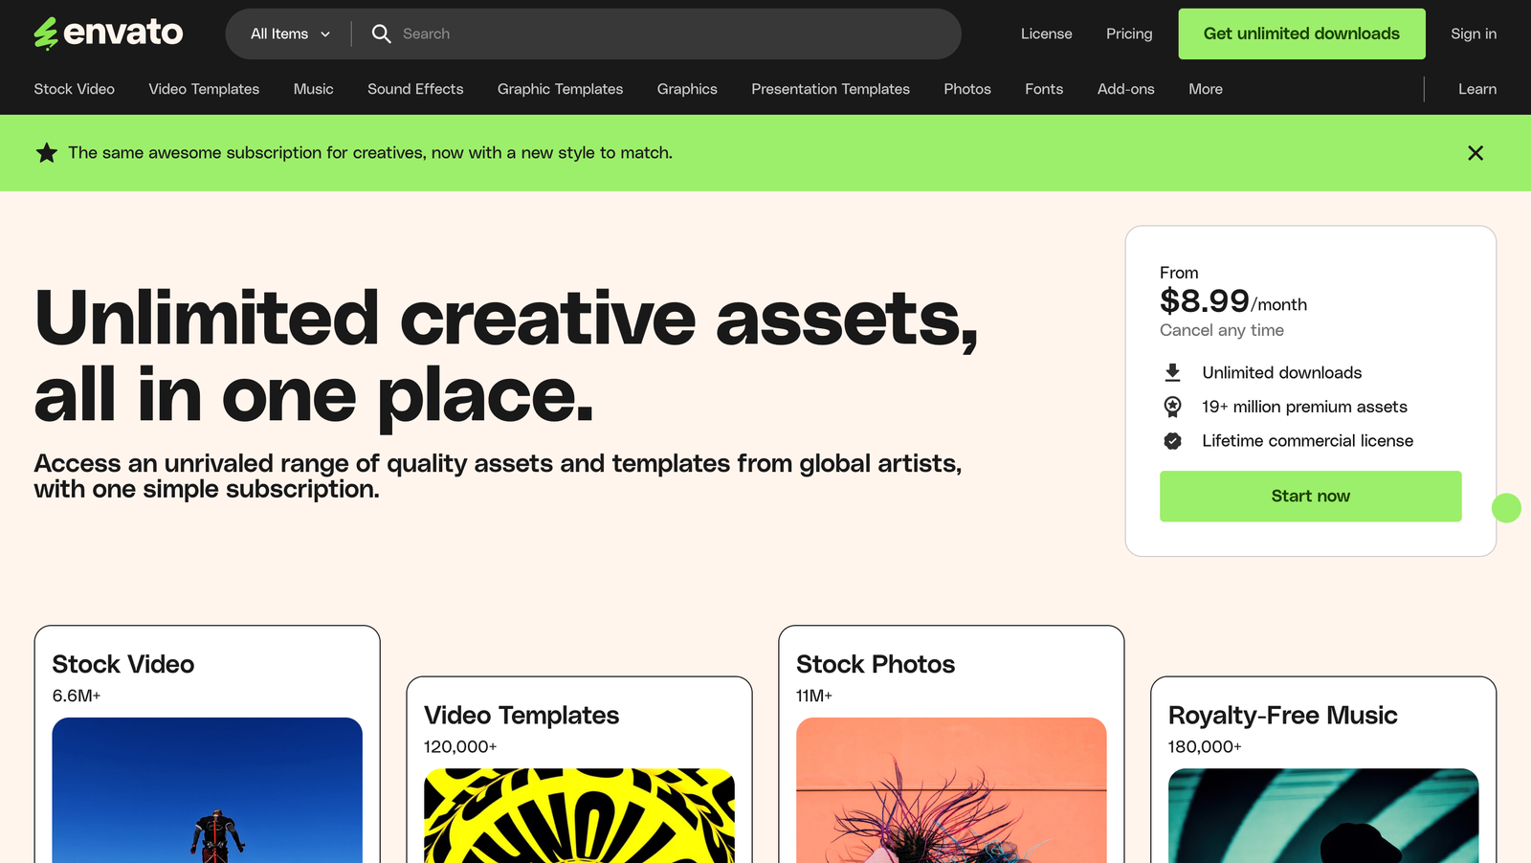Expand the All Items dropdown

(x=290, y=33)
